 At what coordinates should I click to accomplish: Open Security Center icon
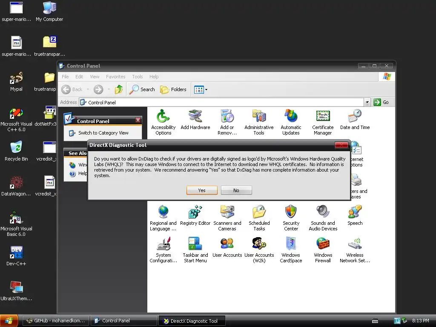[291, 218]
